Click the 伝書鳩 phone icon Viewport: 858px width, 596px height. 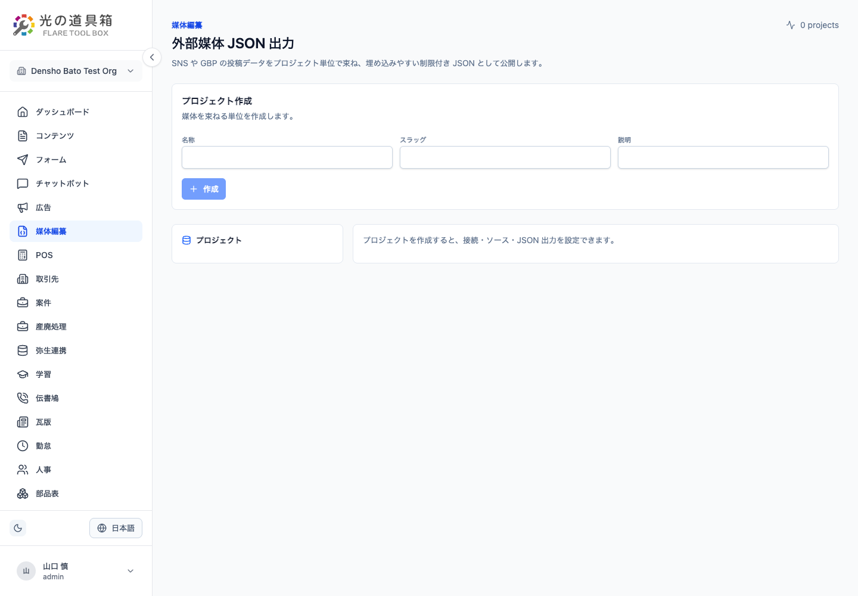[x=23, y=398]
